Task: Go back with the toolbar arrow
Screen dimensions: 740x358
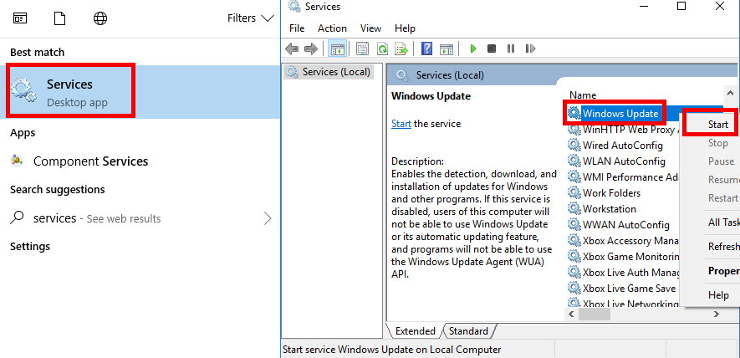Action: point(293,49)
